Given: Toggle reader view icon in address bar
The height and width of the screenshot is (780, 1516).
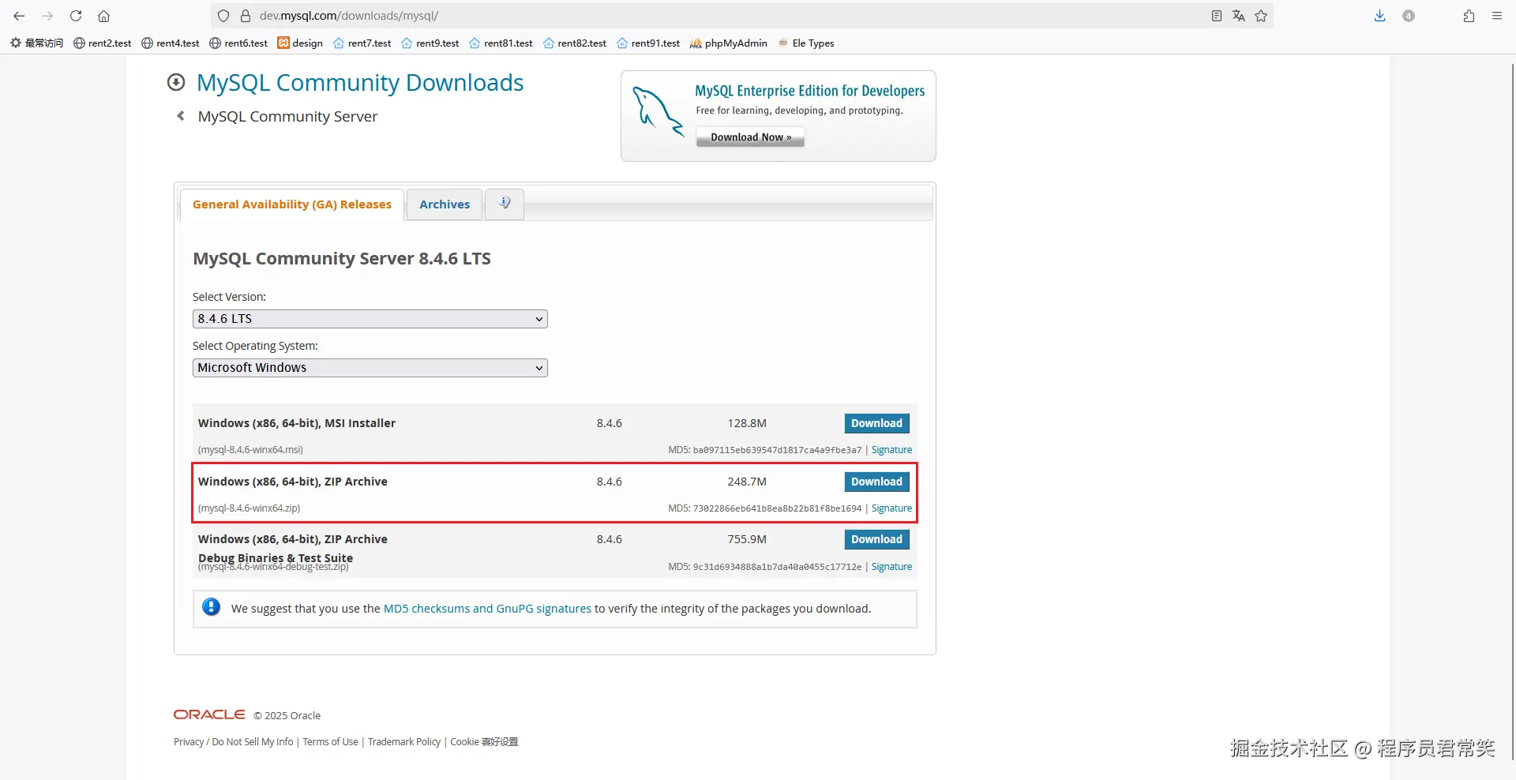Looking at the screenshot, I should [1216, 16].
